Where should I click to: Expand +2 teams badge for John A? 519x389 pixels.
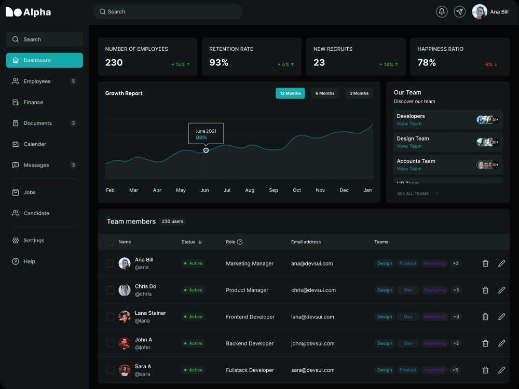tap(456, 343)
